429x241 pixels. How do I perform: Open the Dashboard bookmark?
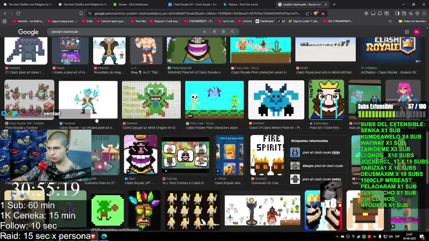(264, 21)
